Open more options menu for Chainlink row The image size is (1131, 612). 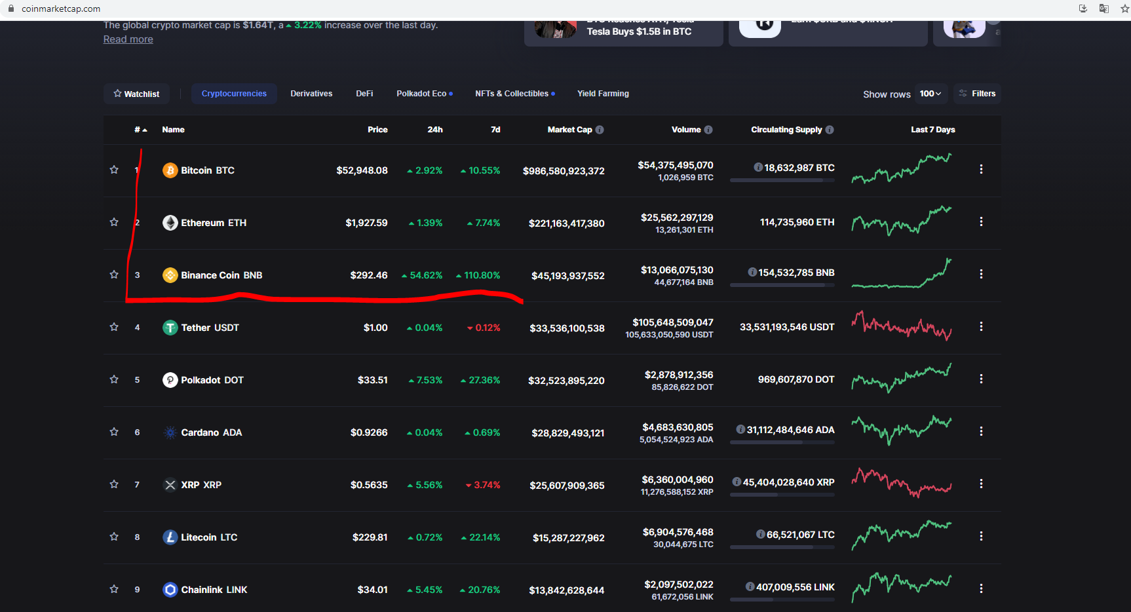click(981, 588)
